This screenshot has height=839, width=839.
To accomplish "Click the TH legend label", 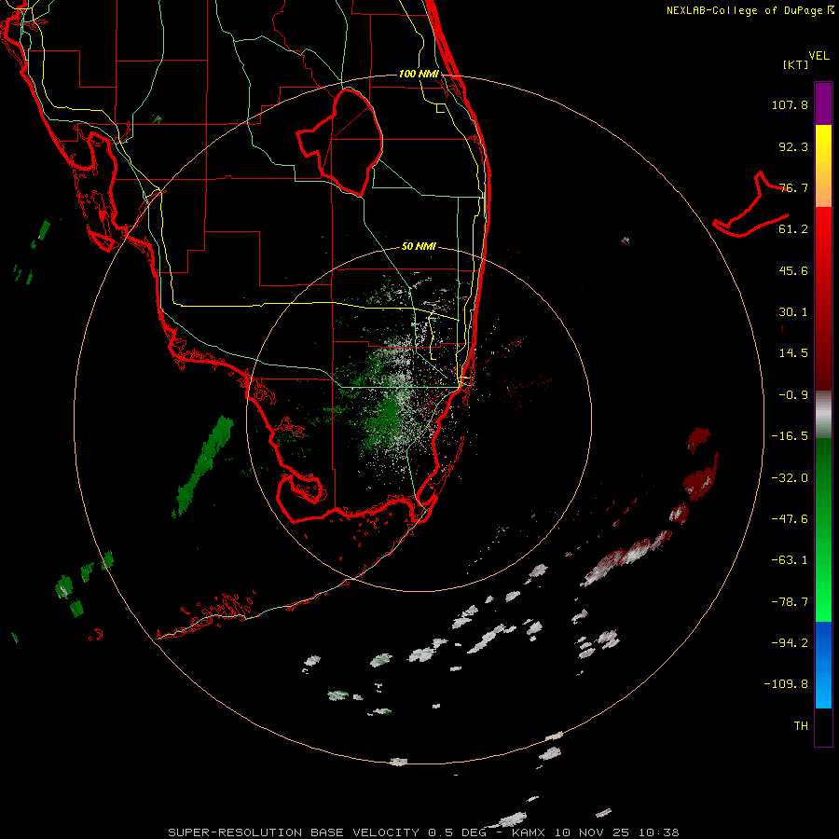I will pyautogui.click(x=801, y=726).
